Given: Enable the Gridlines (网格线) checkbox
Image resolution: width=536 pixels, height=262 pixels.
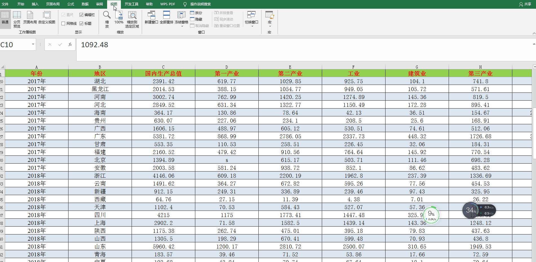Looking at the screenshot, I should coord(63,24).
